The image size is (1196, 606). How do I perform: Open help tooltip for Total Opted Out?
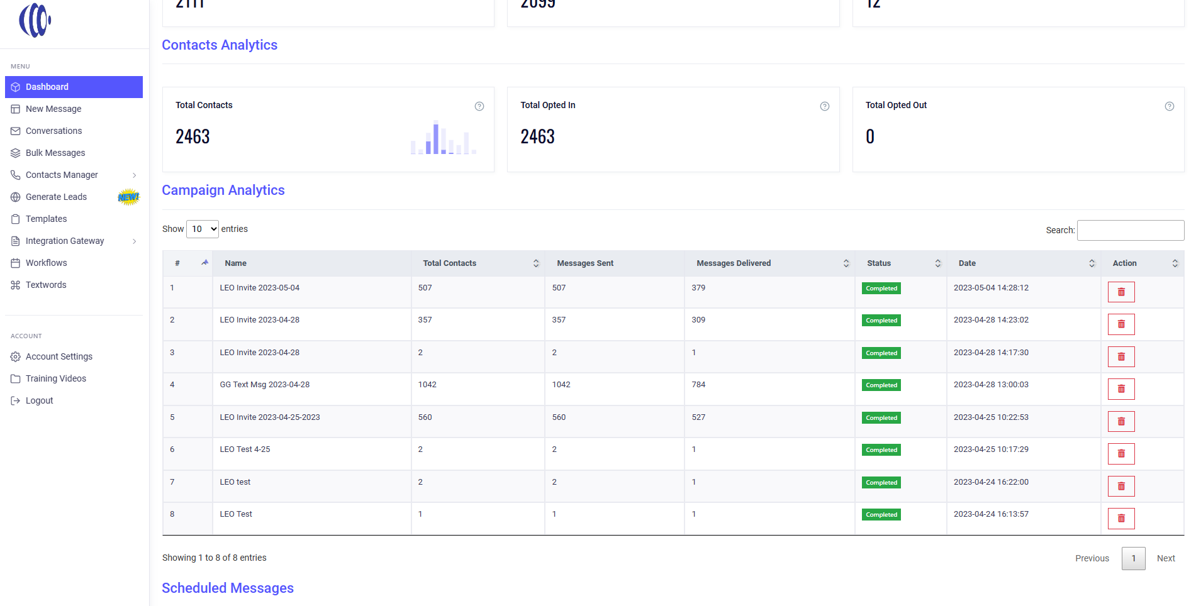point(1169,106)
